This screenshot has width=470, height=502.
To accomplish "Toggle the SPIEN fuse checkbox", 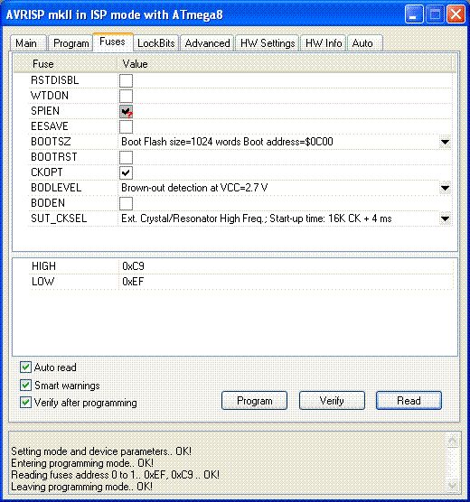I will (126, 111).
